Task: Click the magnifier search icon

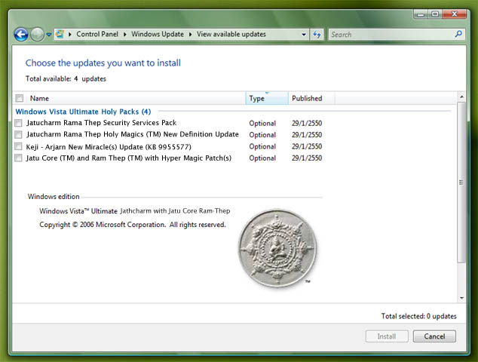Action: coord(458,34)
